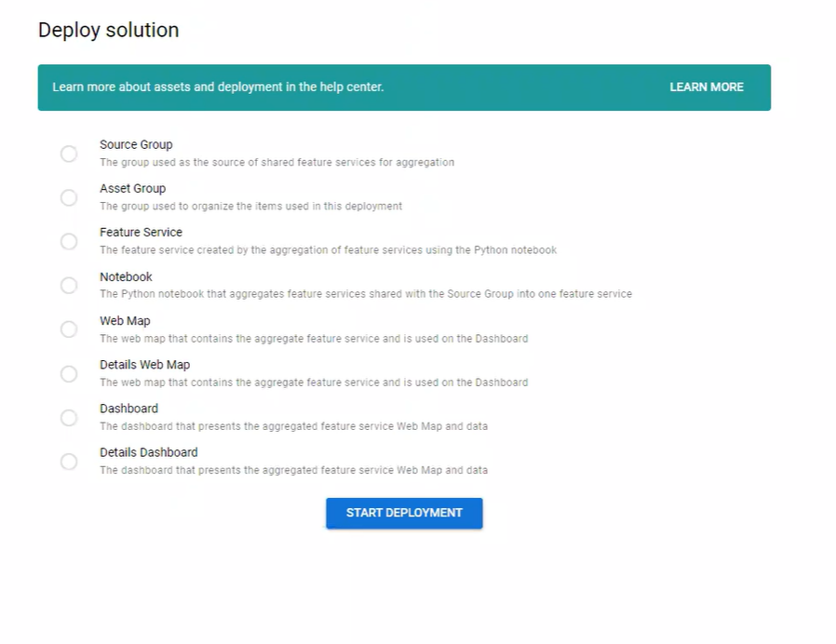
Task: Select the Asset Group radio circle
Action: [x=69, y=197]
